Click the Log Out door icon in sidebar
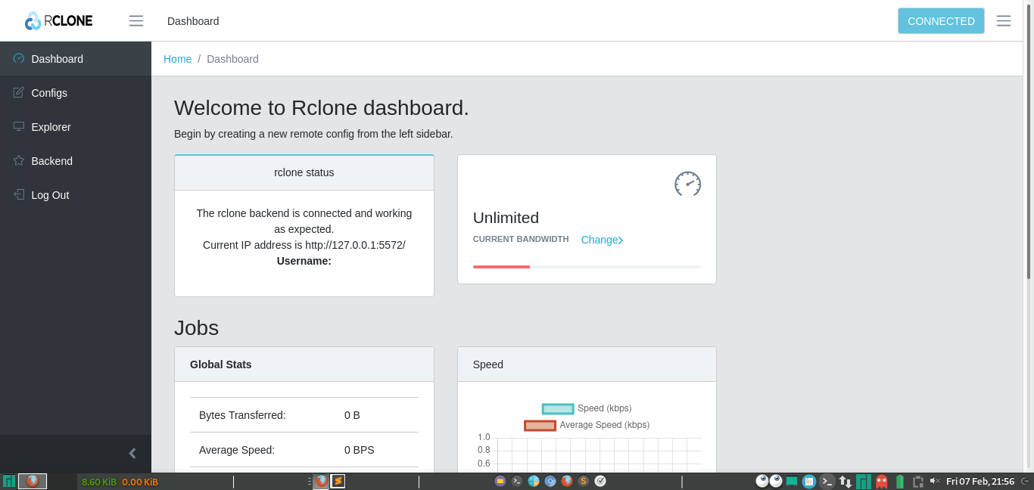The height and width of the screenshot is (490, 1034). click(x=19, y=194)
